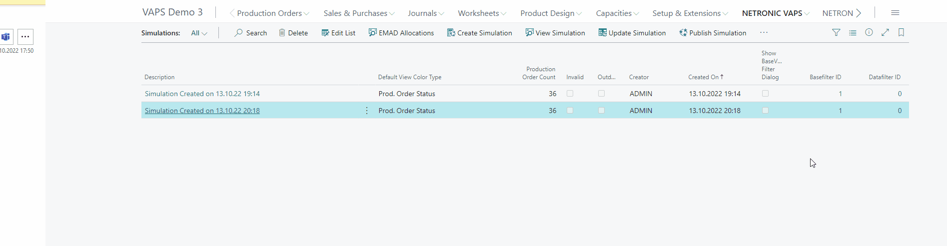Toggle Invalid checkbox for 20:18 simulation
Screen dimensions: 947x246
[x=570, y=111]
